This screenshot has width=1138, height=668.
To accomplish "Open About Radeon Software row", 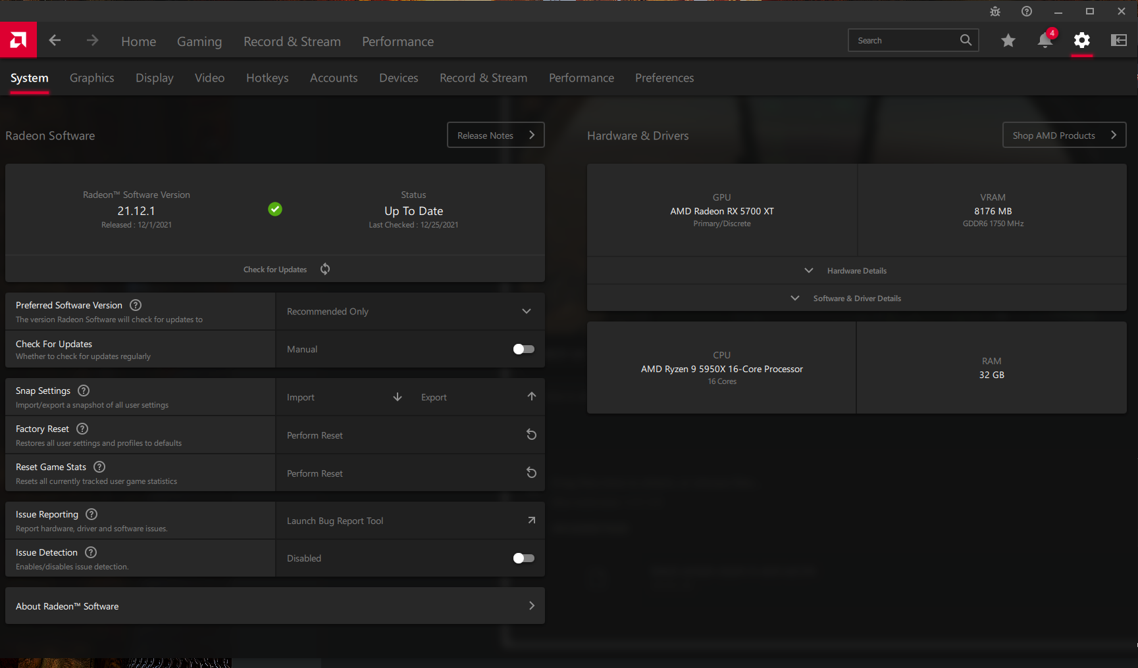I will click(275, 606).
